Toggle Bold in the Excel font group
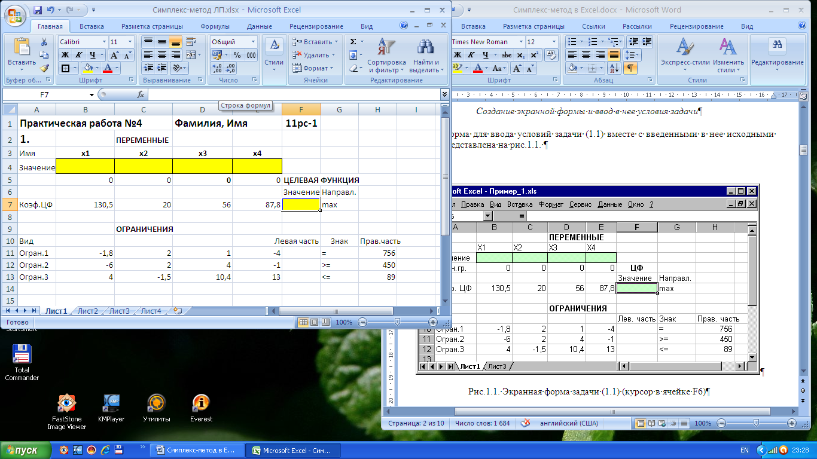The image size is (817, 459). point(65,55)
